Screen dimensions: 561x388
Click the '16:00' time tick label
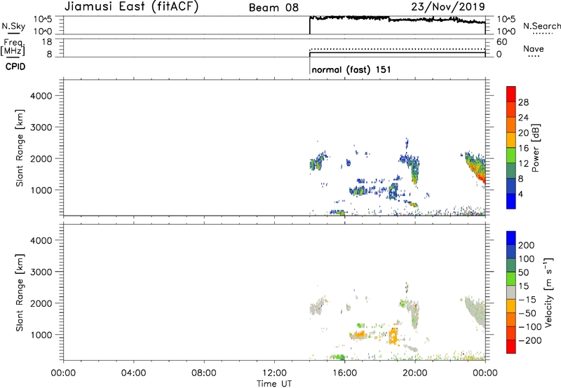[344, 373]
